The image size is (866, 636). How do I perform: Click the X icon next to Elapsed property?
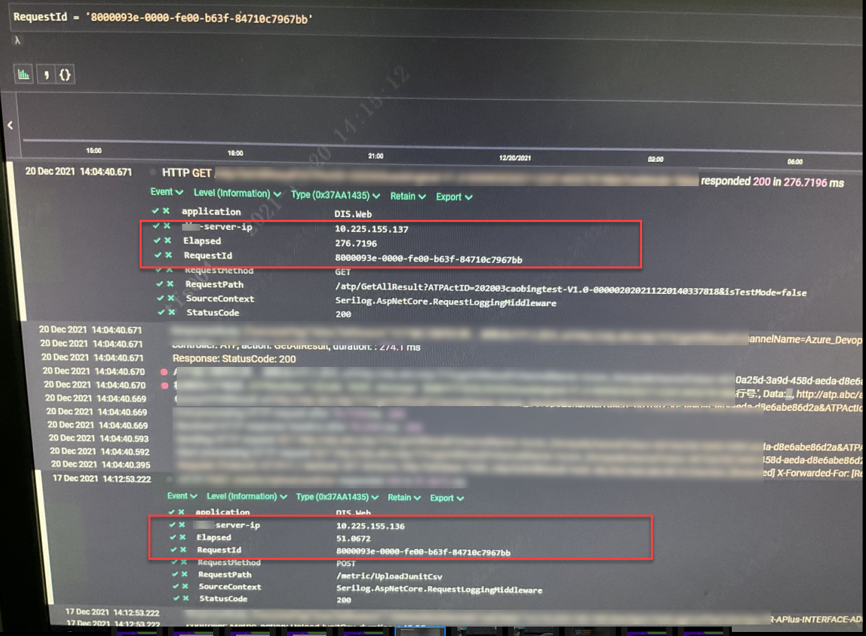[x=167, y=241]
